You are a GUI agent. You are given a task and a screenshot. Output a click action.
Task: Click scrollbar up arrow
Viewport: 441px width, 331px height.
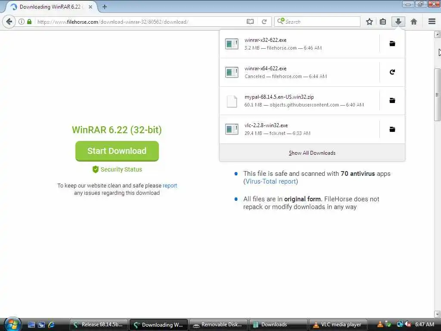point(437,34)
